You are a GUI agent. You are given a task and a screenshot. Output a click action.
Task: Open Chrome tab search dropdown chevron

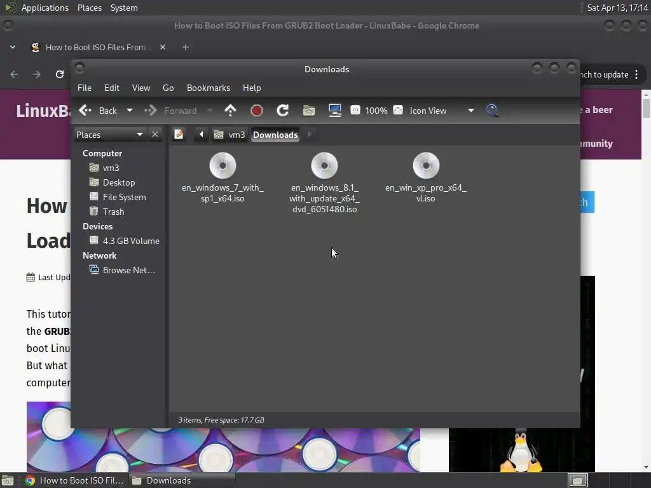[13, 47]
